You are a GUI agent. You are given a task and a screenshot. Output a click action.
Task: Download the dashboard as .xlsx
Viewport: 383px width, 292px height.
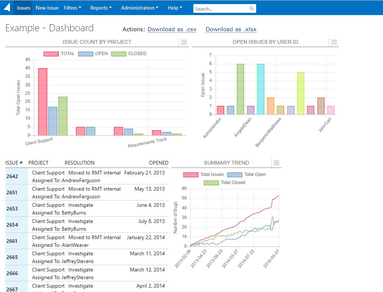pyautogui.click(x=231, y=29)
